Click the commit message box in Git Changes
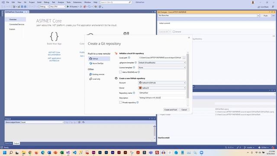Viewport: 277px width, 156px height. 216,25
